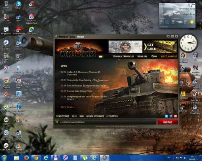Open news item Update 9.3 Release on Thursday
This screenshot has width=202, height=161.
coord(84,73)
